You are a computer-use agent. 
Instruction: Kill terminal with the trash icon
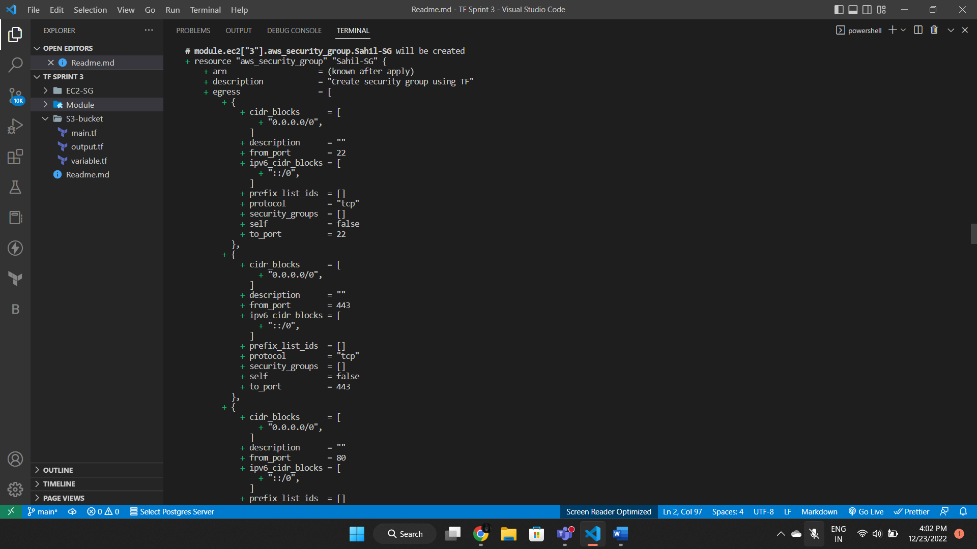tap(934, 30)
